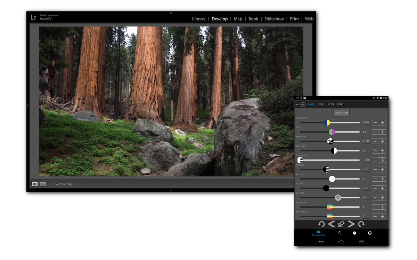This screenshot has height=260, width=417.
Task: Open the book icon in bottom nav
Action: coord(354,233)
